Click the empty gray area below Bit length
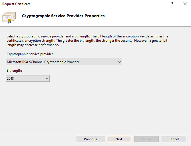Image resolution: width=191 pixels, height=146 pixels. pos(94,109)
